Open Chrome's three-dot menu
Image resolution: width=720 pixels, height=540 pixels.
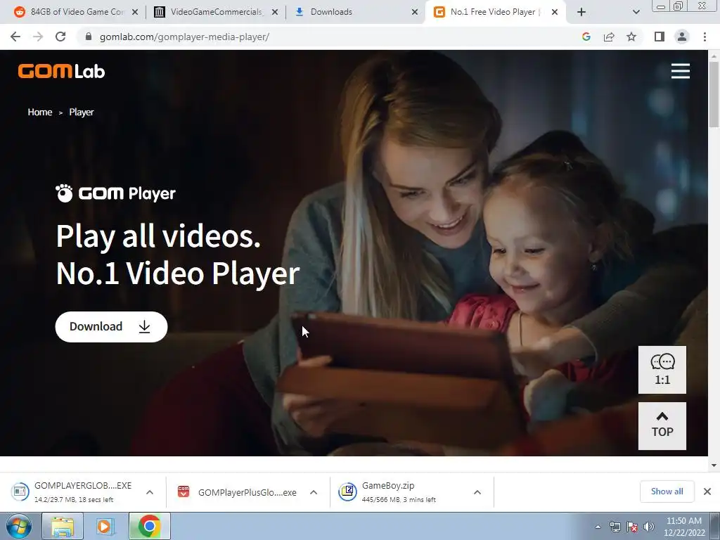[x=705, y=37]
